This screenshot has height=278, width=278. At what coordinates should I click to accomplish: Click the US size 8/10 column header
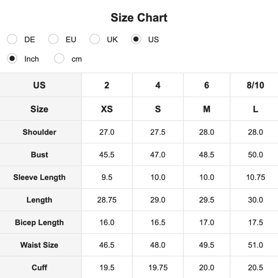[255, 85]
